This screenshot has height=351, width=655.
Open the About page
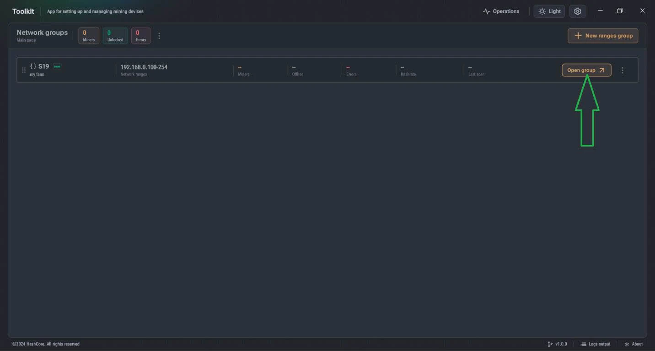(x=634, y=344)
